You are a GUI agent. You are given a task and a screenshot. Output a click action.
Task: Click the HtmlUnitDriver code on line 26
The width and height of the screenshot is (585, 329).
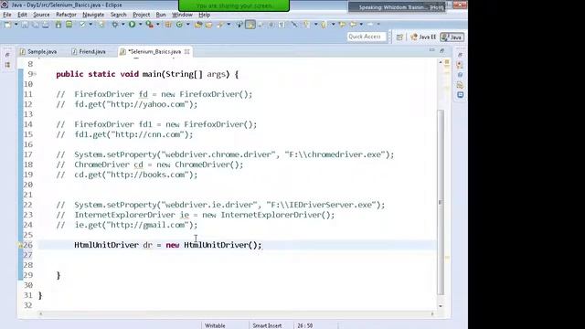tap(168, 245)
